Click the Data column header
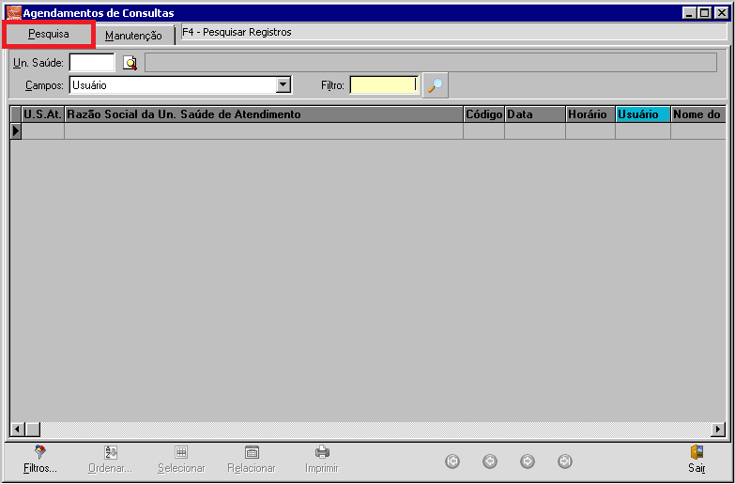The width and height of the screenshot is (735, 484). pyautogui.click(x=535, y=114)
